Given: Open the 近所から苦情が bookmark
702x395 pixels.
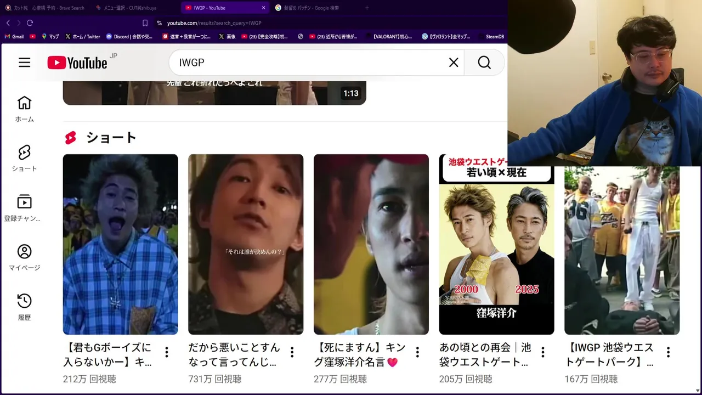Looking at the screenshot, I should 333,37.
